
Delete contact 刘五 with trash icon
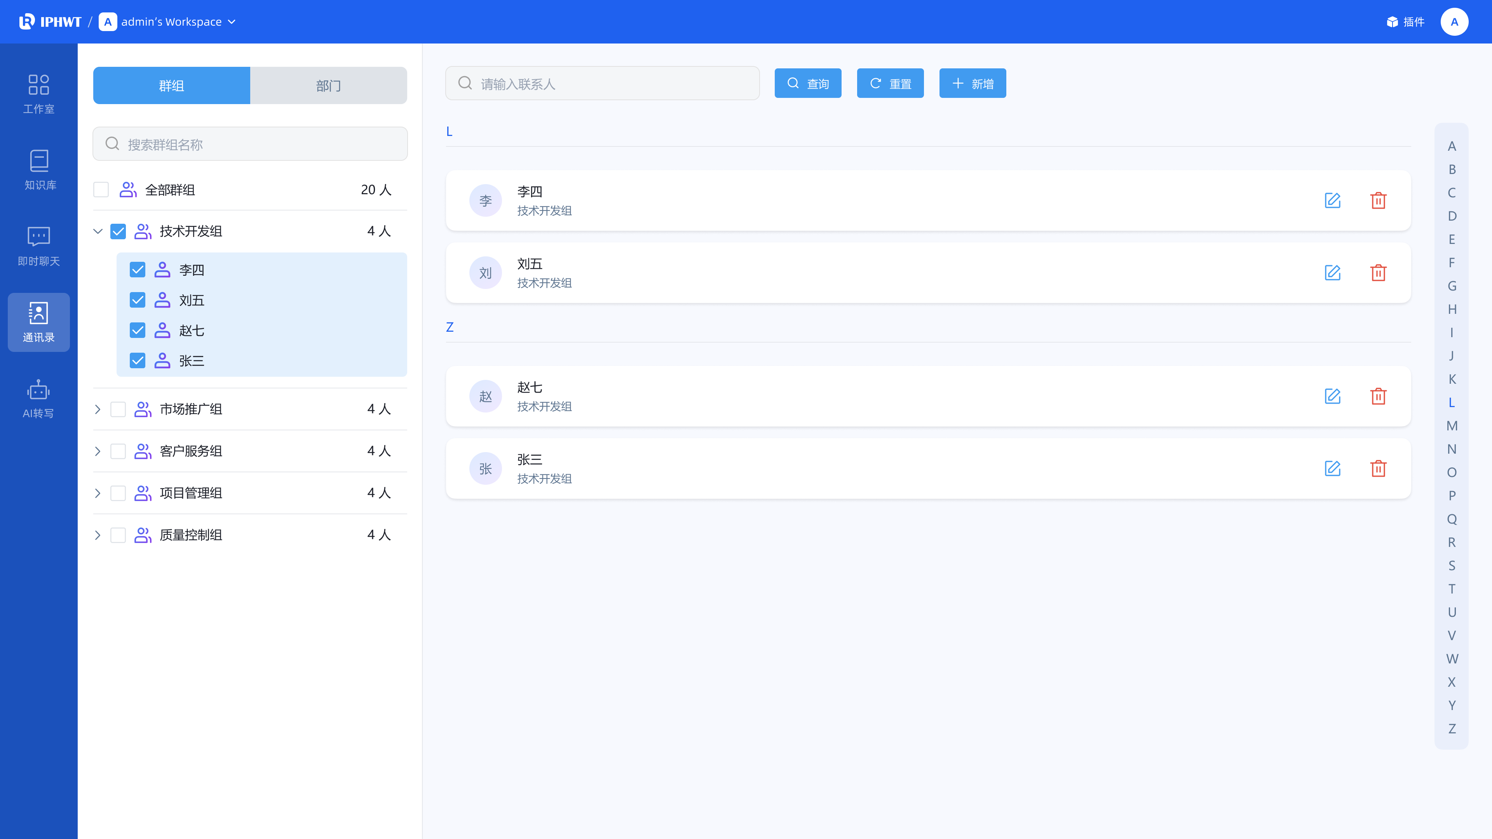point(1378,273)
